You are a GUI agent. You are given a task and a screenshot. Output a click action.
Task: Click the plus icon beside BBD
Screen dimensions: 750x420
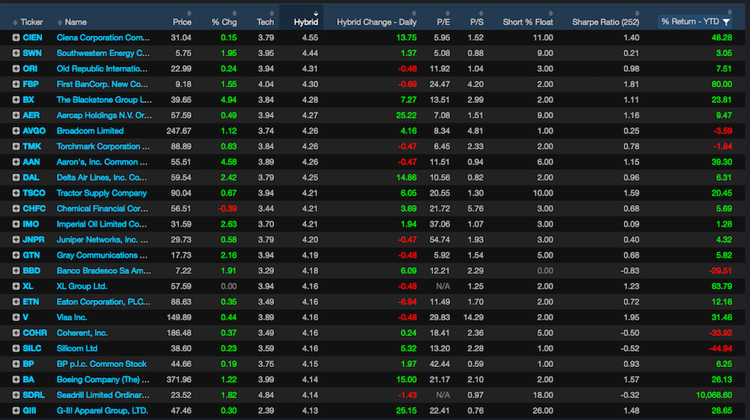pyautogui.click(x=16, y=270)
